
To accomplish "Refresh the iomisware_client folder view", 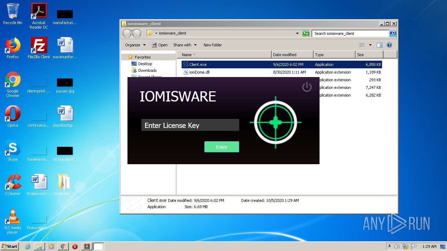I will tap(306, 33).
